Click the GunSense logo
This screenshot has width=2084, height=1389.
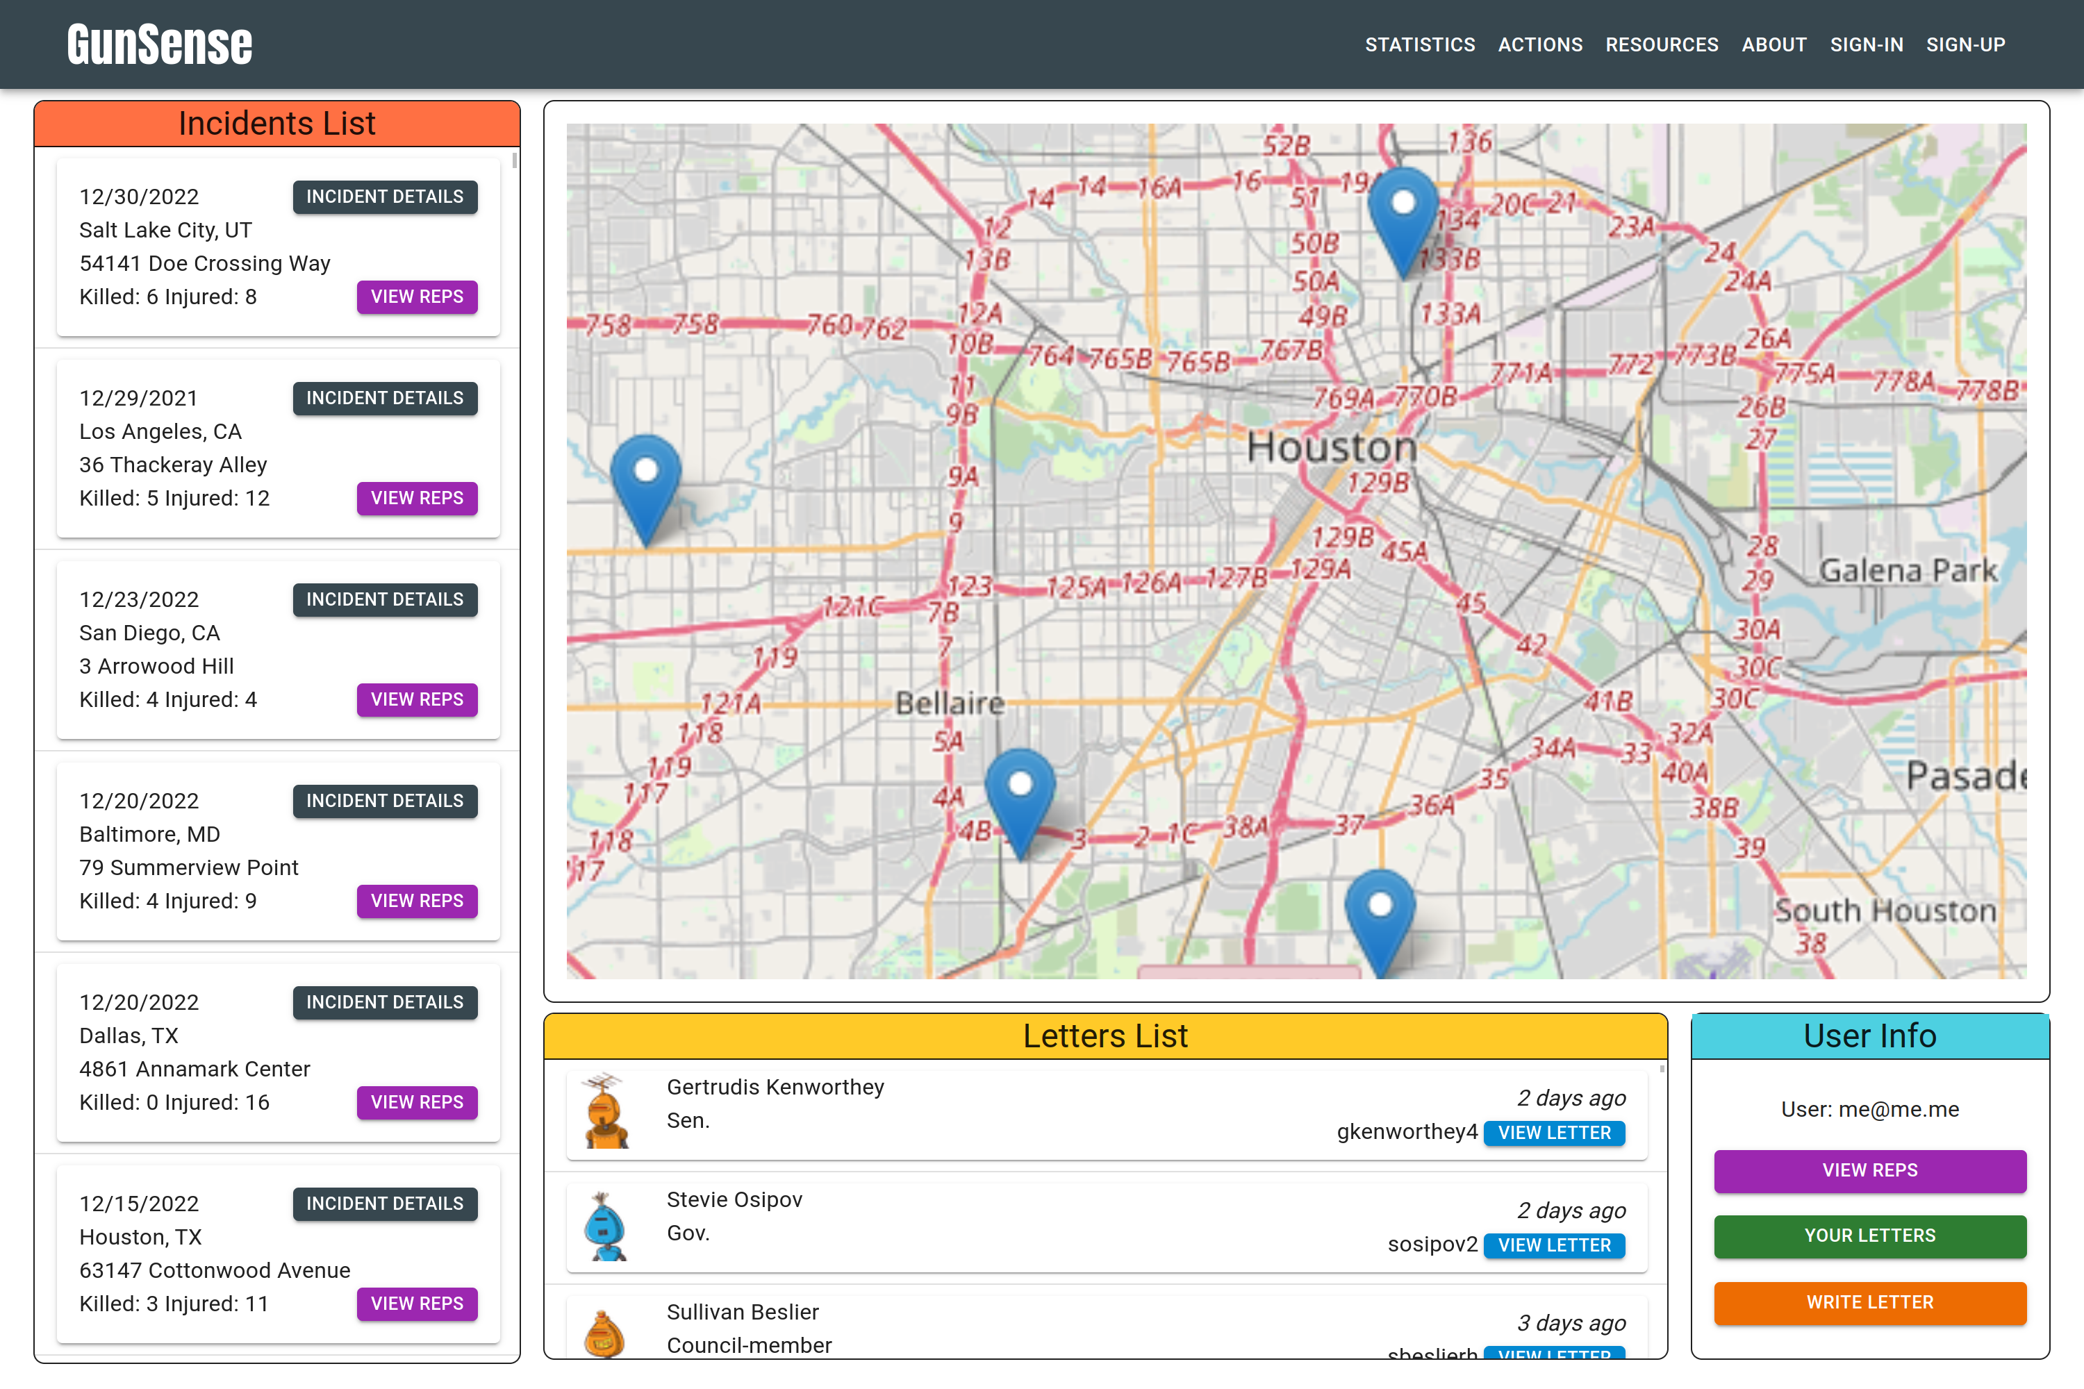[x=160, y=44]
